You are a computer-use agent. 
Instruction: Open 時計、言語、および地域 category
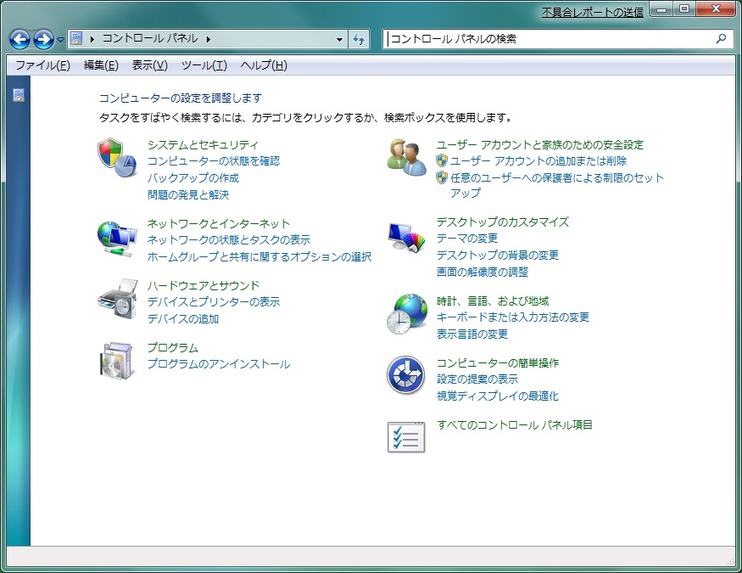[x=493, y=301]
